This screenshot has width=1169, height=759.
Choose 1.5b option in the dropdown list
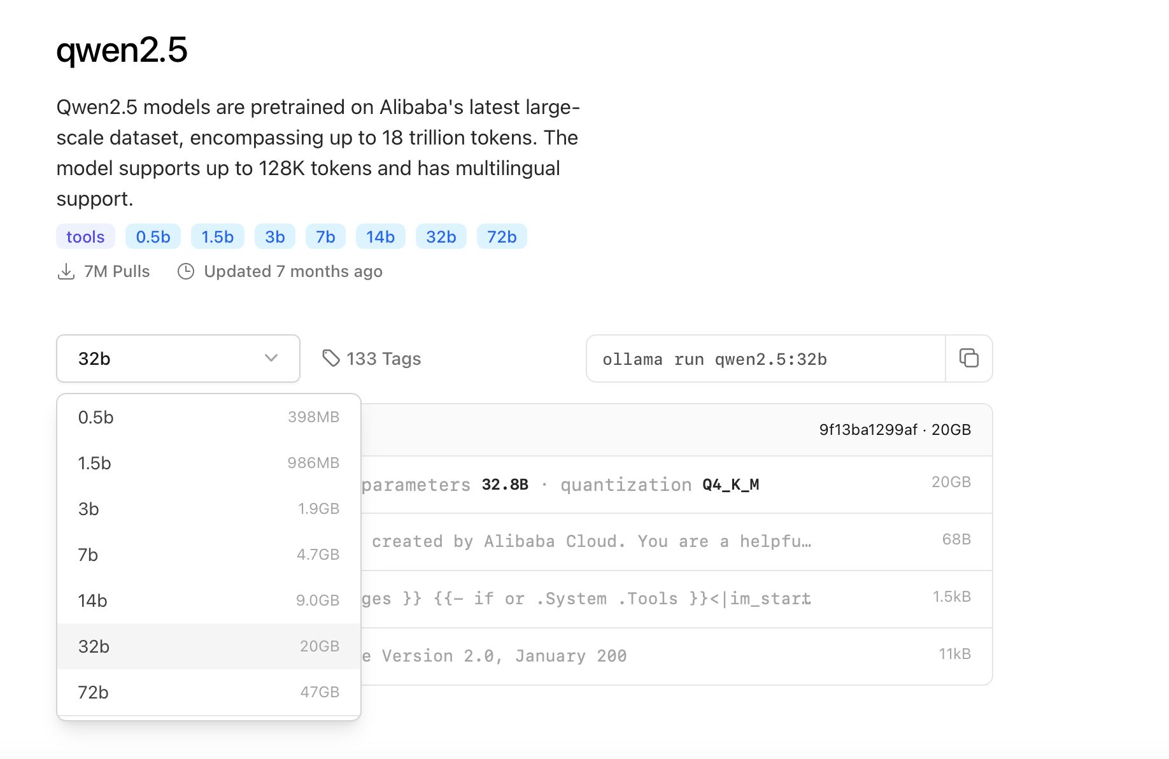click(x=209, y=464)
